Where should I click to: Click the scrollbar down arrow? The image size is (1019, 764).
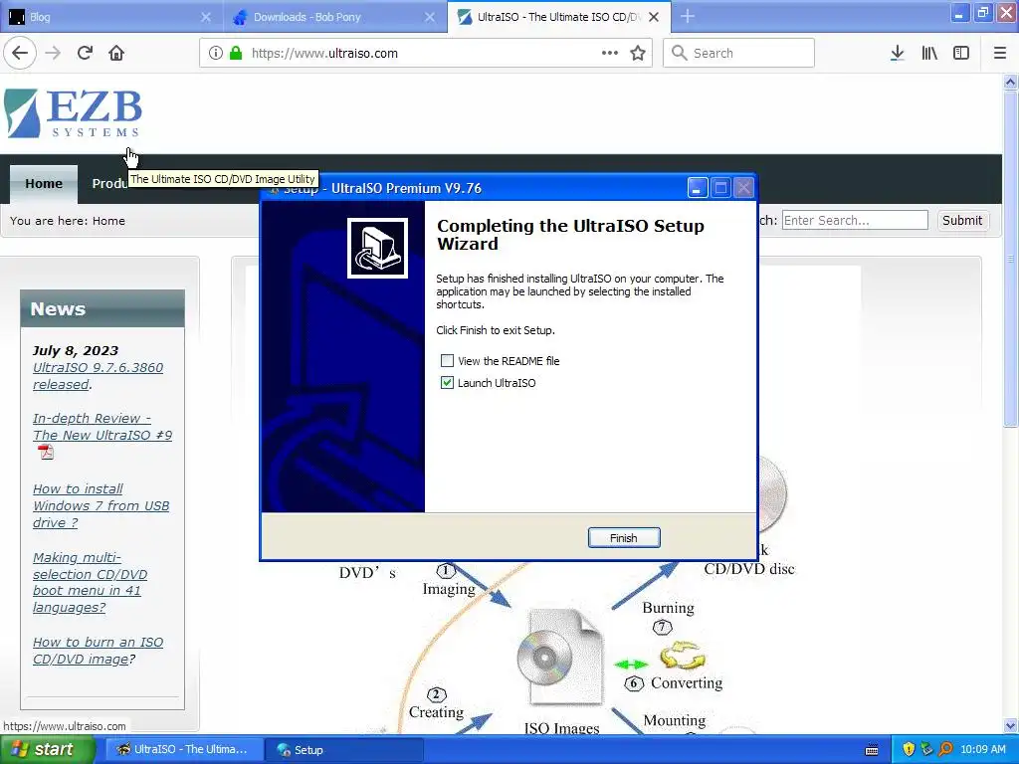point(1010,725)
